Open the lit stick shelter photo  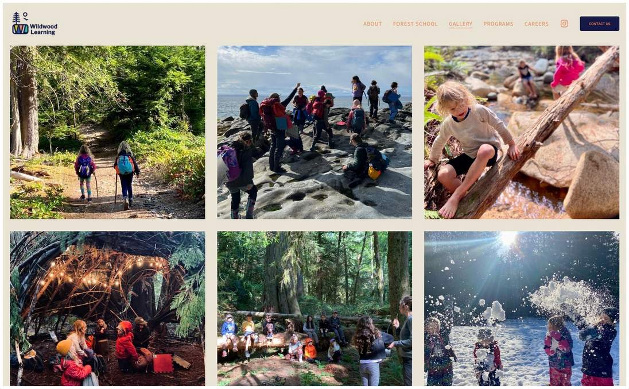(x=107, y=309)
